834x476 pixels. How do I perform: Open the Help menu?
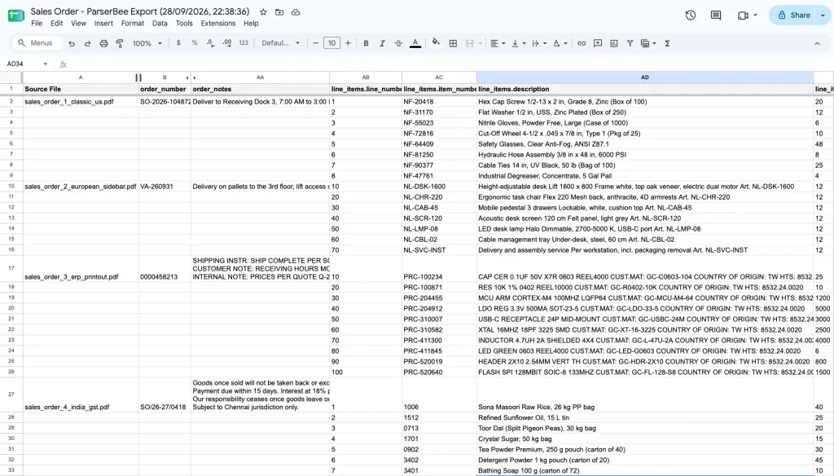coord(251,24)
